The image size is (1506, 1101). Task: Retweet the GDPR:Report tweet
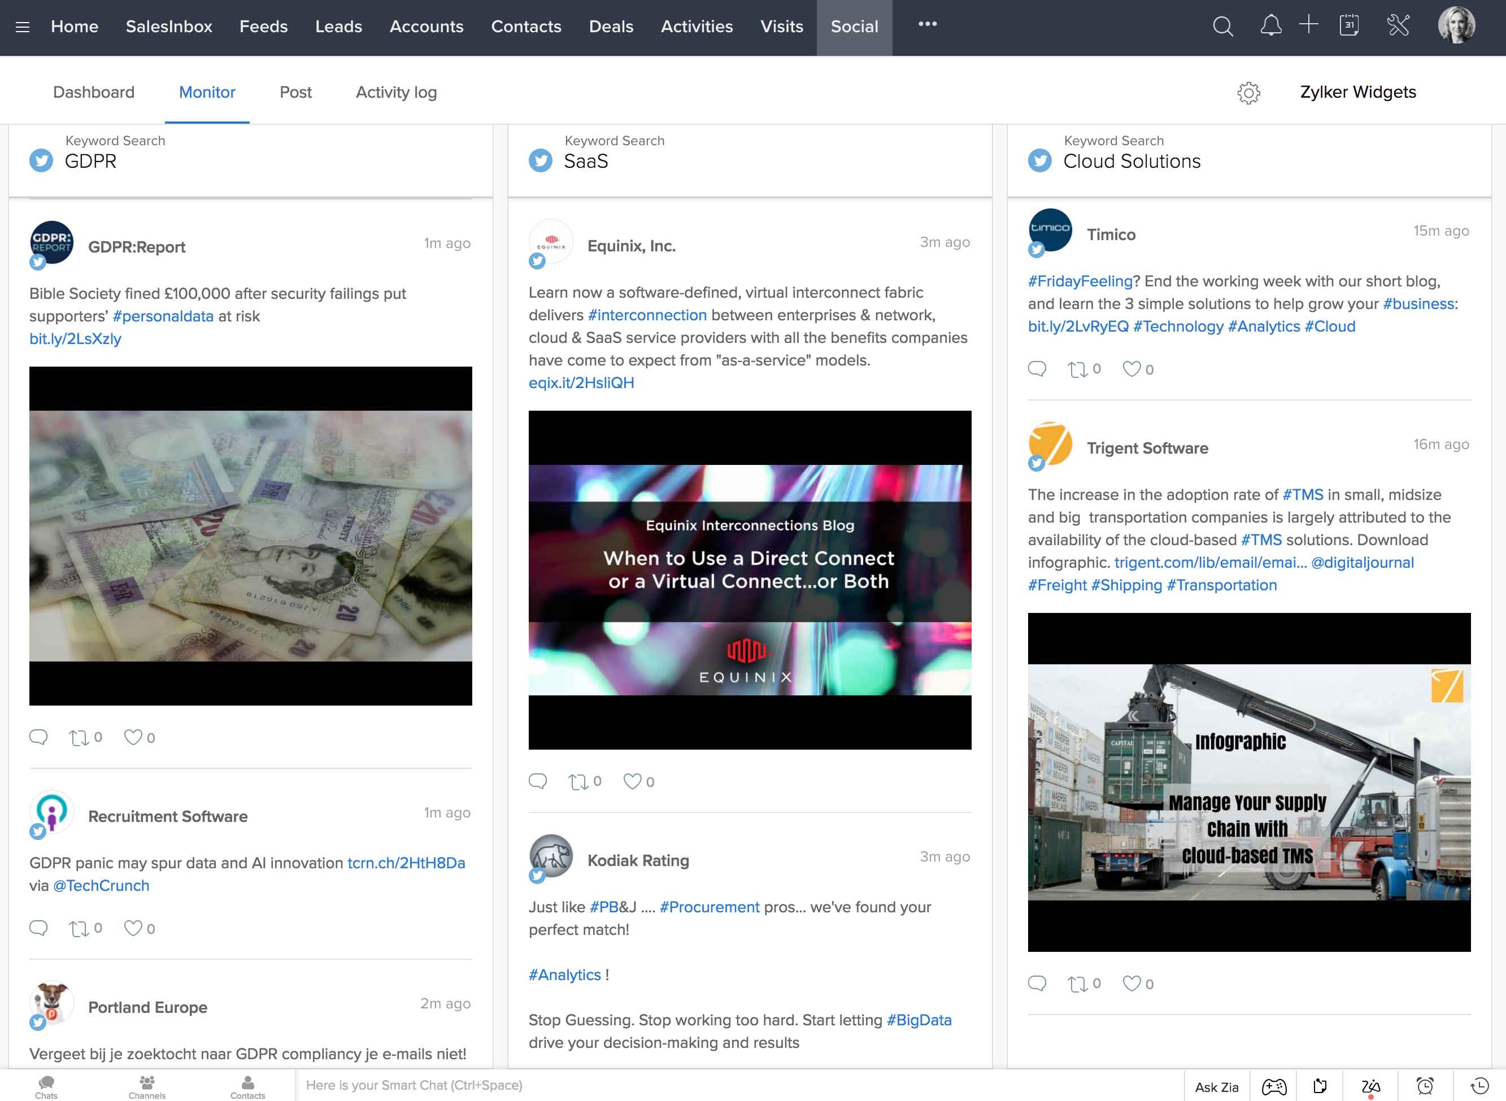click(79, 737)
